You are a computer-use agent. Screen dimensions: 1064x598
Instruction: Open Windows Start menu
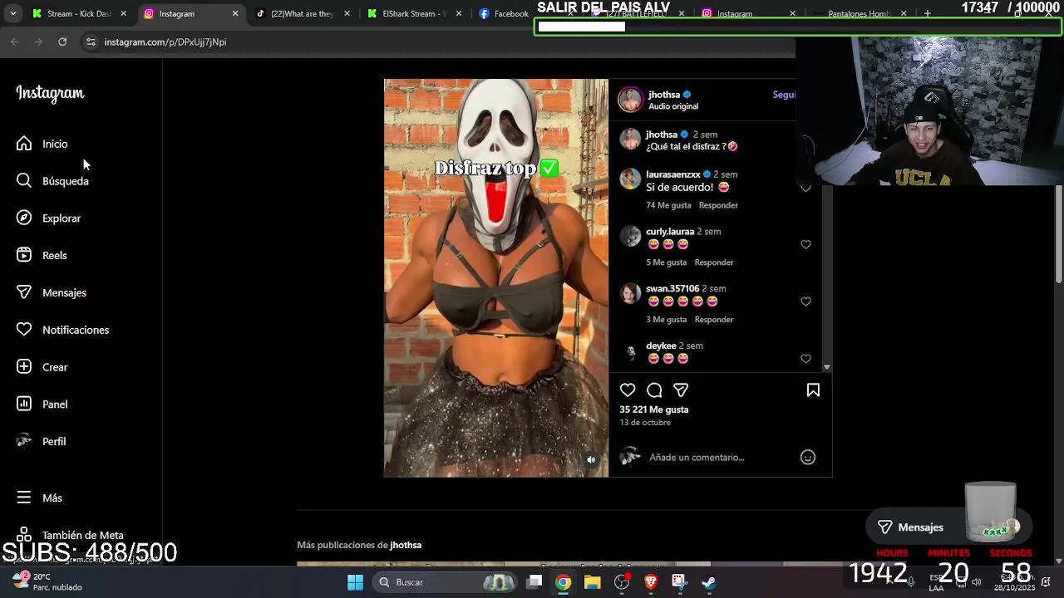[355, 582]
